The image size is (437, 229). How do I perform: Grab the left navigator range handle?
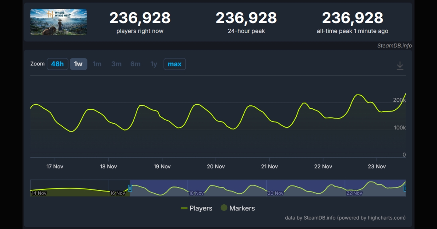pyautogui.click(x=130, y=188)
